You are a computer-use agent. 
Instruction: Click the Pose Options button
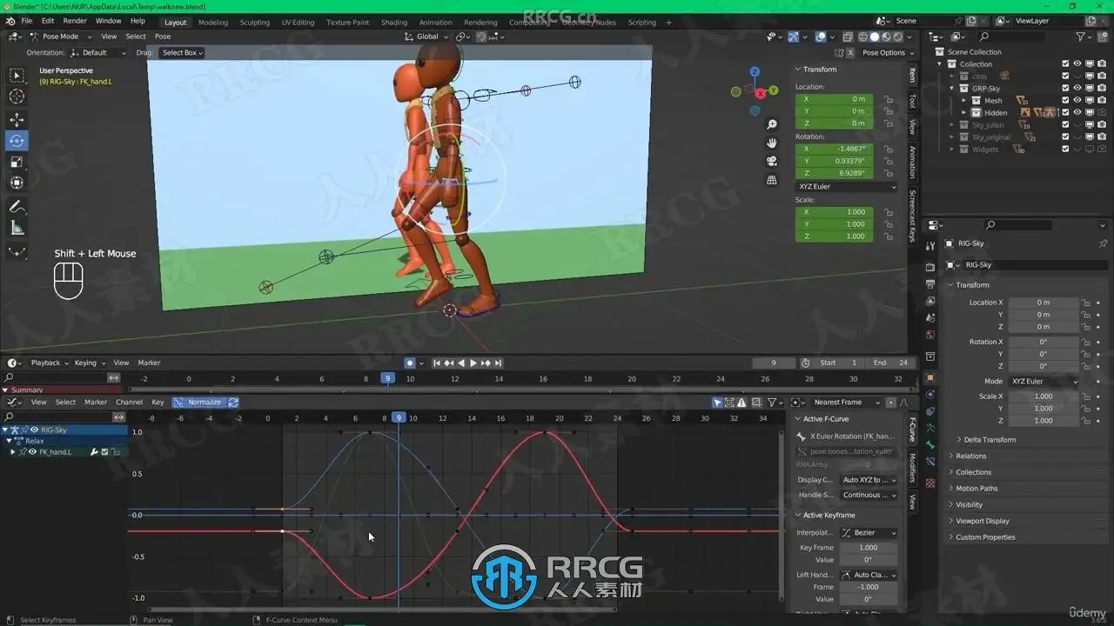pyautogui.click(x=883, y=53)
